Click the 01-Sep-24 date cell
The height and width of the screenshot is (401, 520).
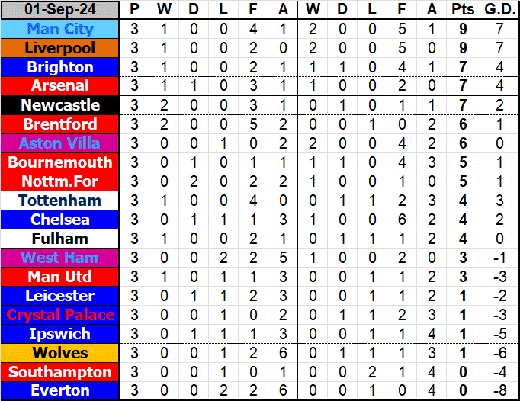(x=60, y=10)
